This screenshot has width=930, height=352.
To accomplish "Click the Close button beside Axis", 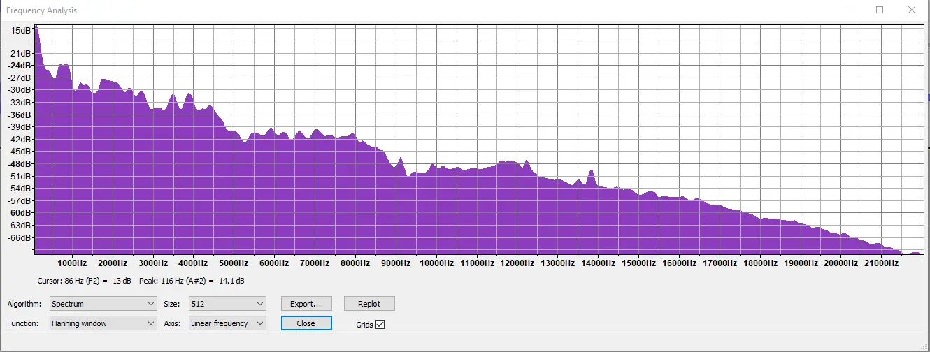I will point(306,323).
